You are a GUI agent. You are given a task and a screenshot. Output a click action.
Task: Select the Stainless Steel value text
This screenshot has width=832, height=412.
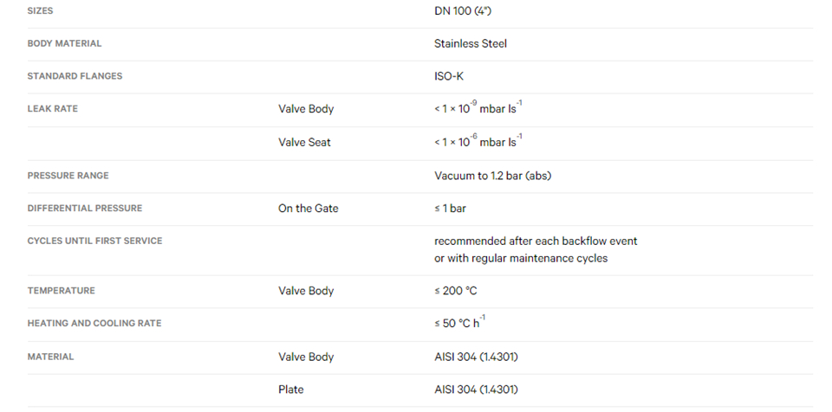(470, 43)
